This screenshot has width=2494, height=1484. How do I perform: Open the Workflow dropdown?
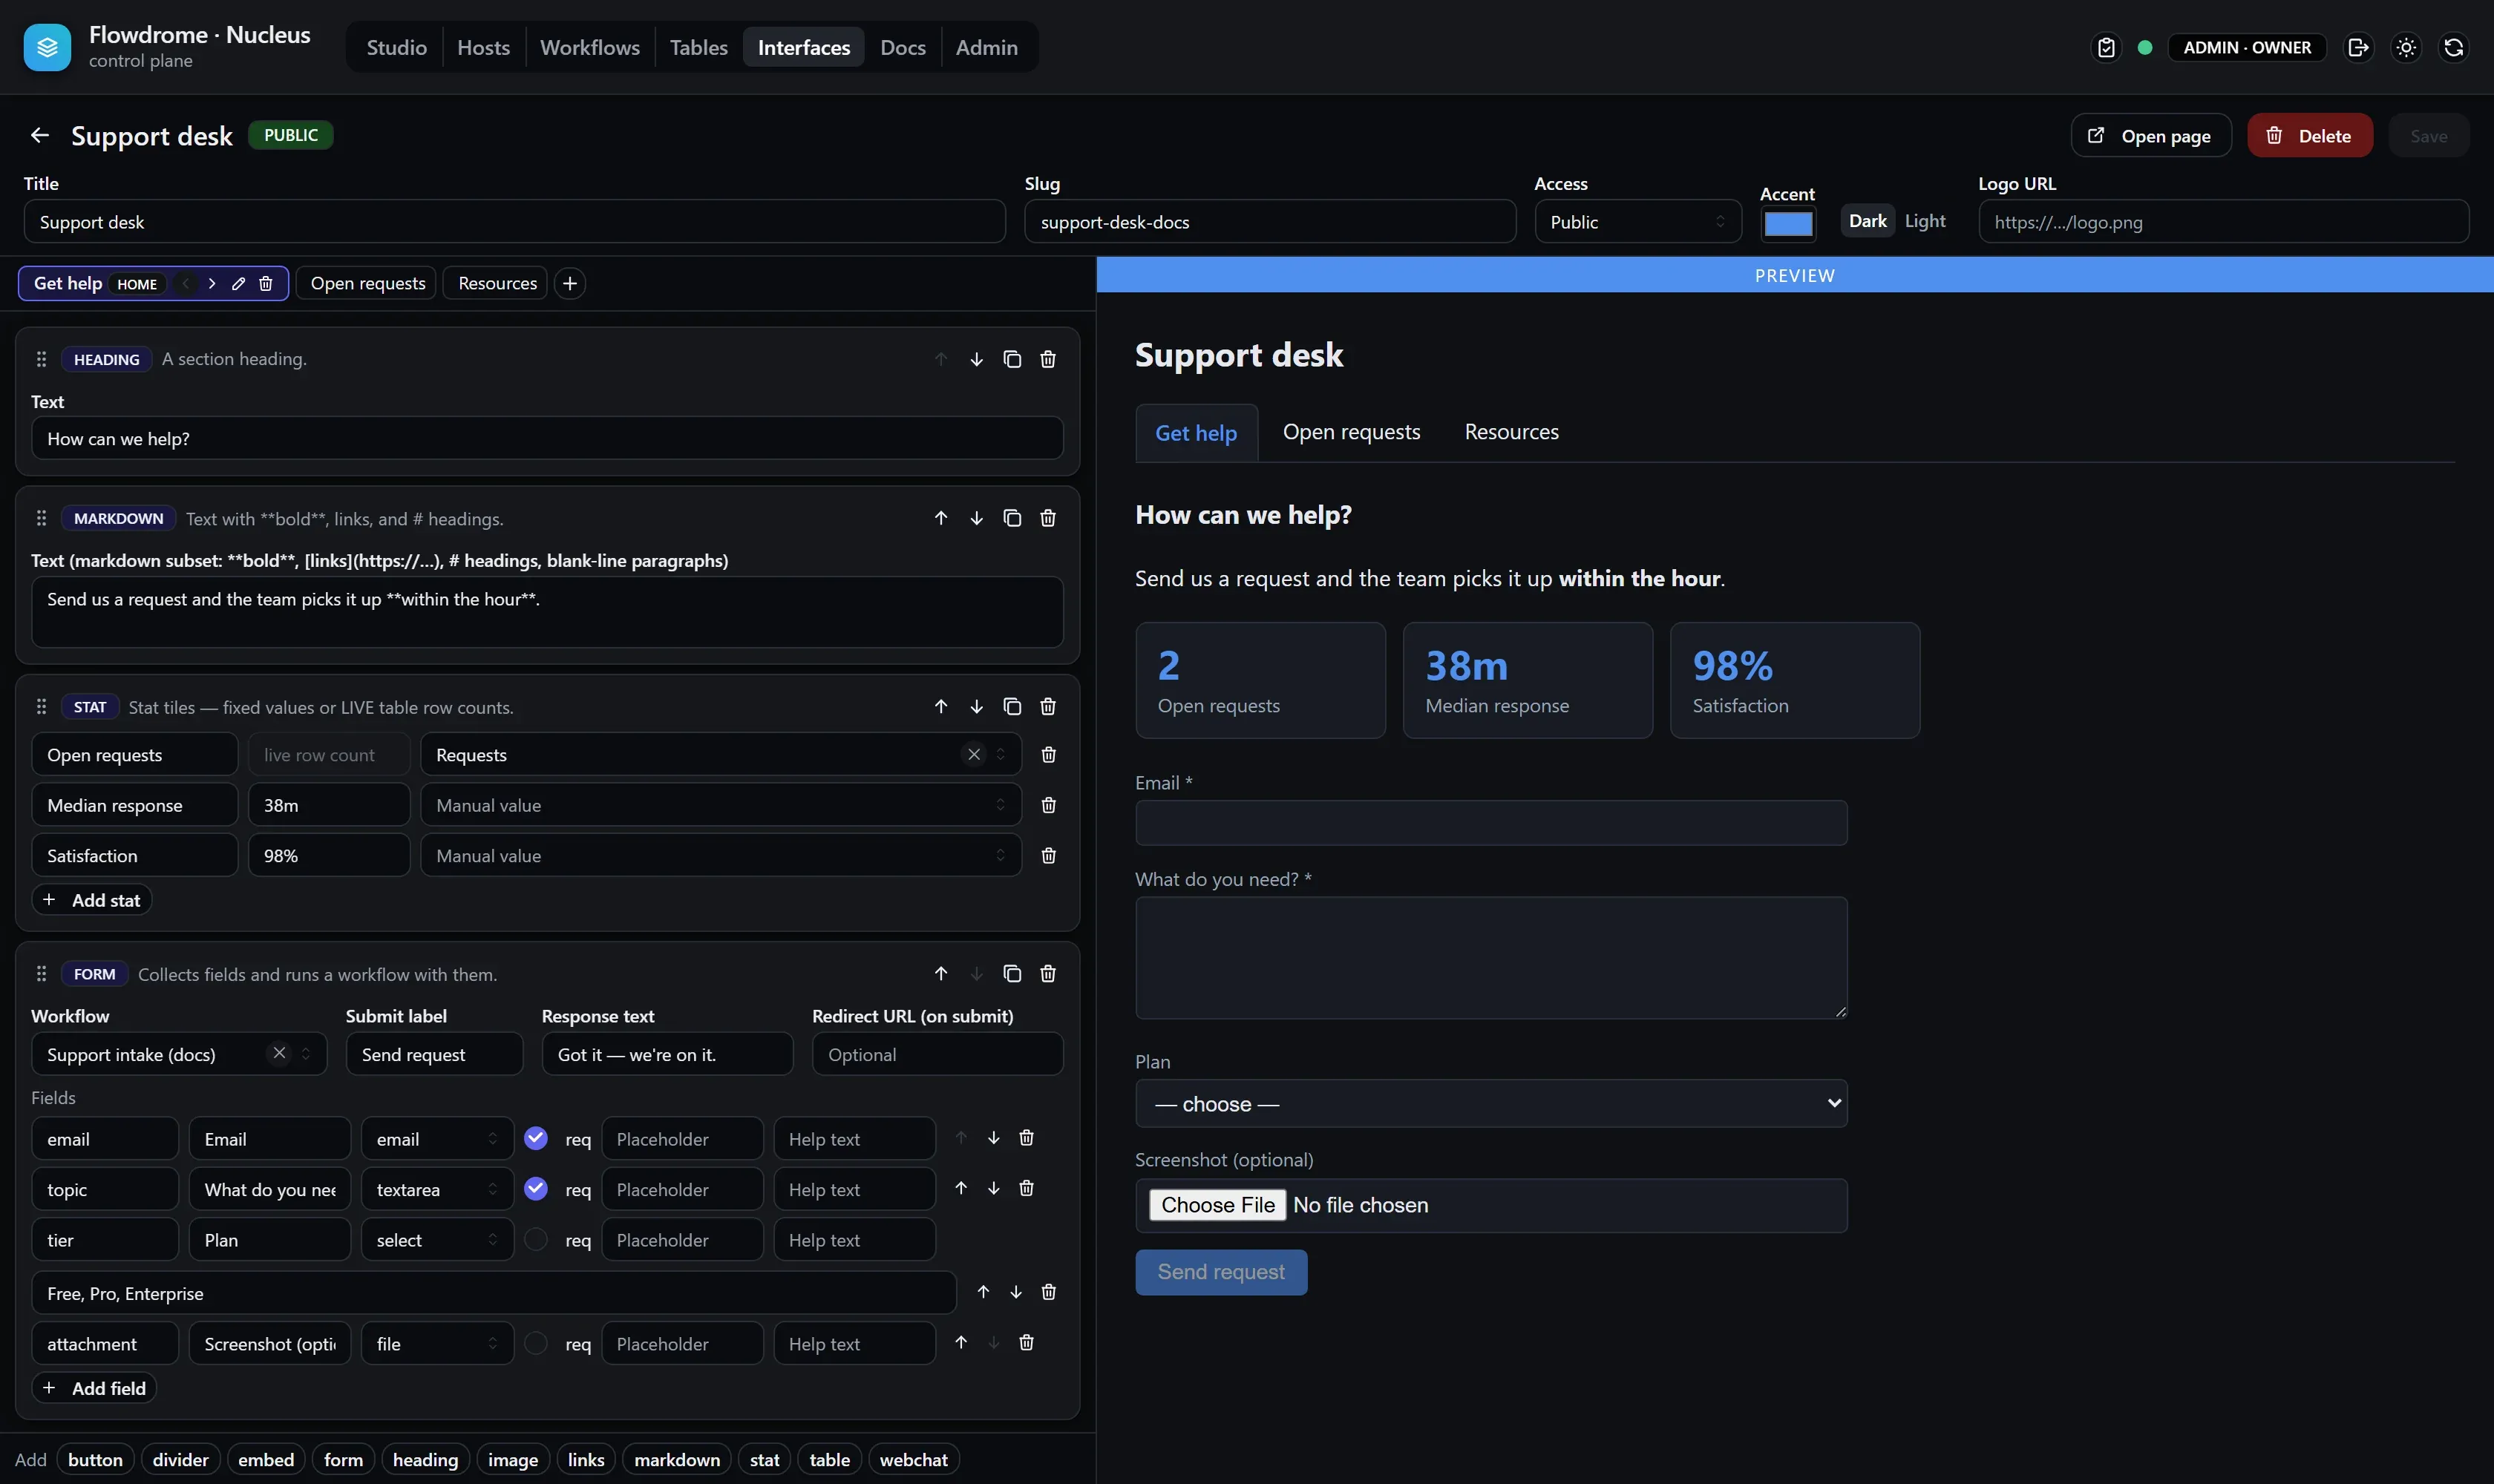click(179, 1054)
